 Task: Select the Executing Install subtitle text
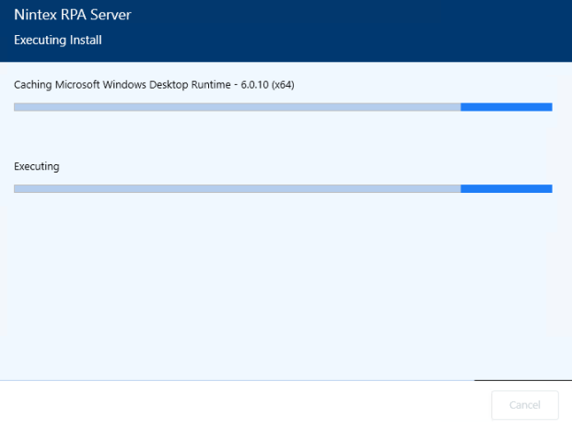58,40
